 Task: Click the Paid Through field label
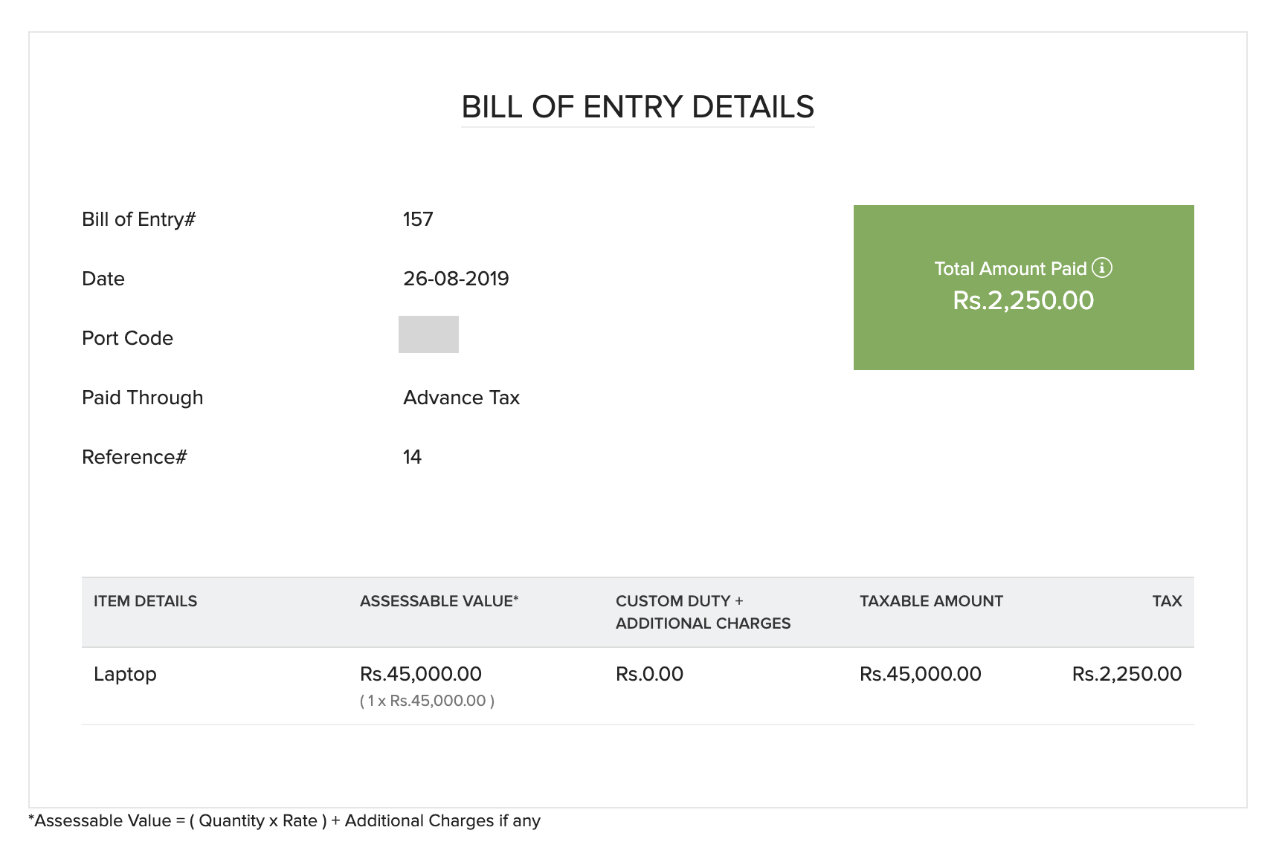click(x=142, y=398)
